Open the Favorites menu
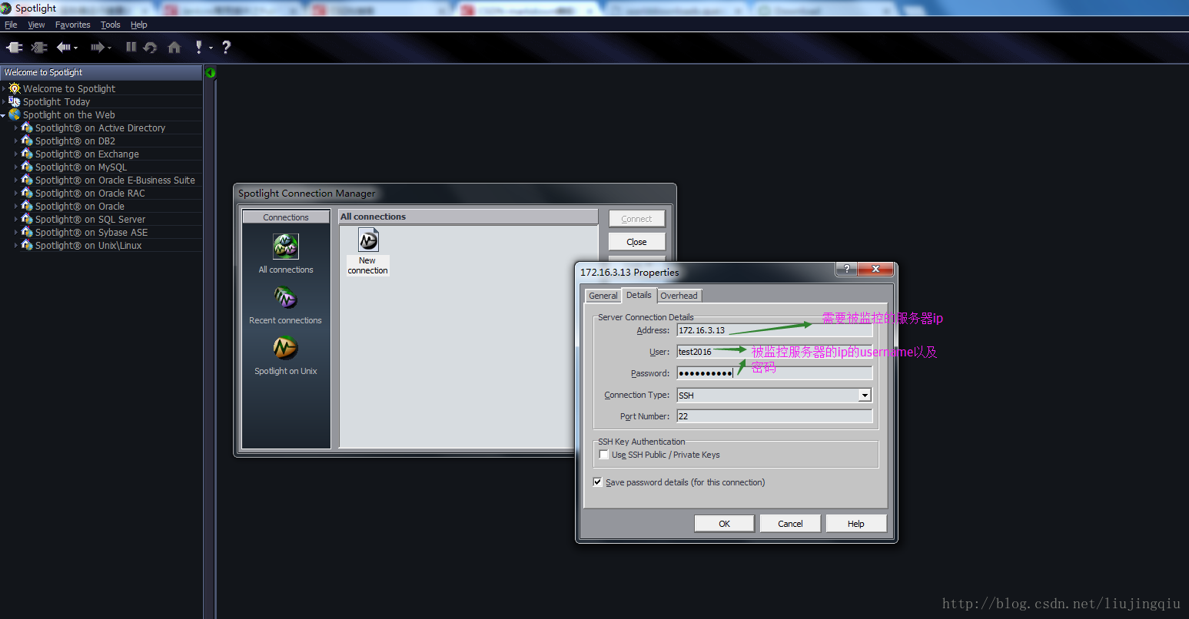Viewport: 1189px width, 619px height. click(73, 25)
